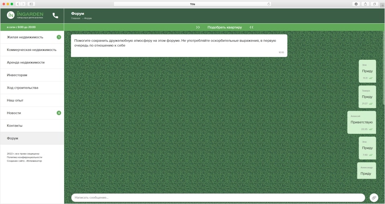Open the Новости menu item
Viewport: 385px width, 204px height.
(14, 113)
